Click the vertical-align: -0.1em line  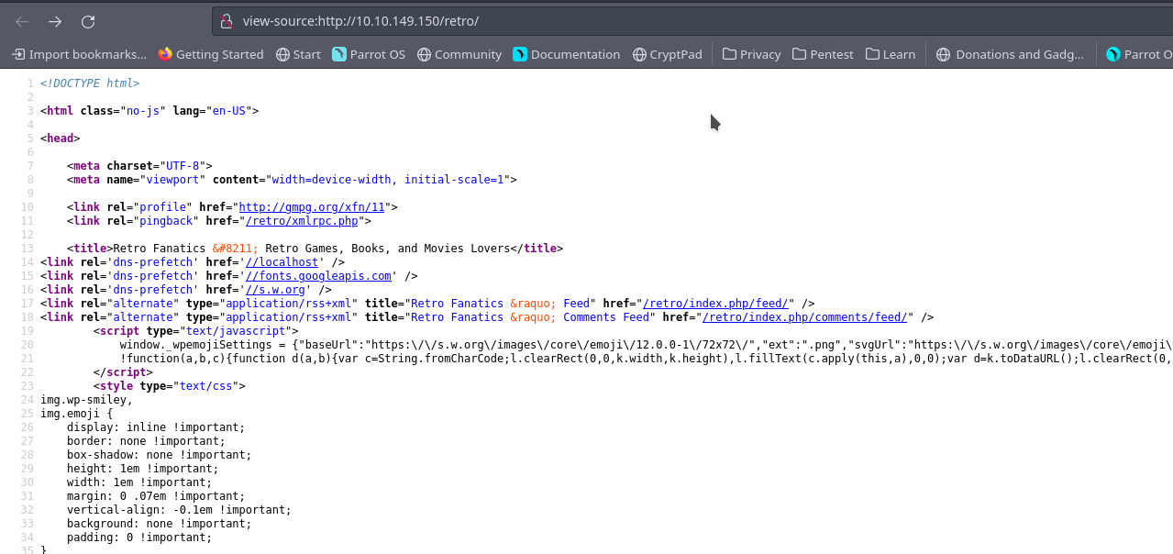tap(179, 510)
